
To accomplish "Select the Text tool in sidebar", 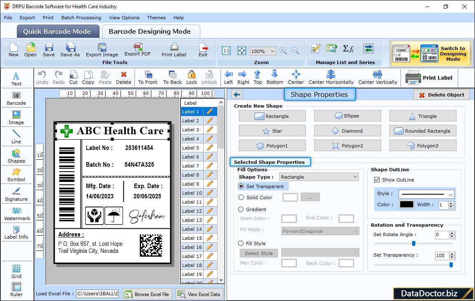I will coord(16,79).
